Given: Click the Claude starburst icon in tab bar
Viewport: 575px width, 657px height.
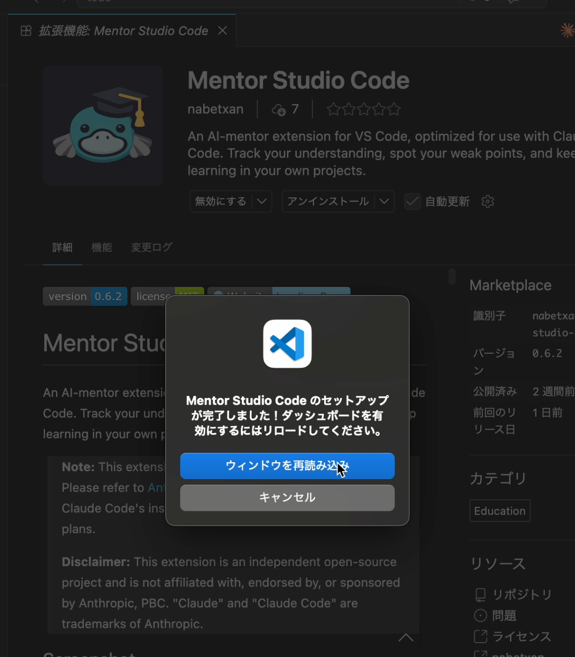Looking at the screenshot, I should click(x=567, y=30).
